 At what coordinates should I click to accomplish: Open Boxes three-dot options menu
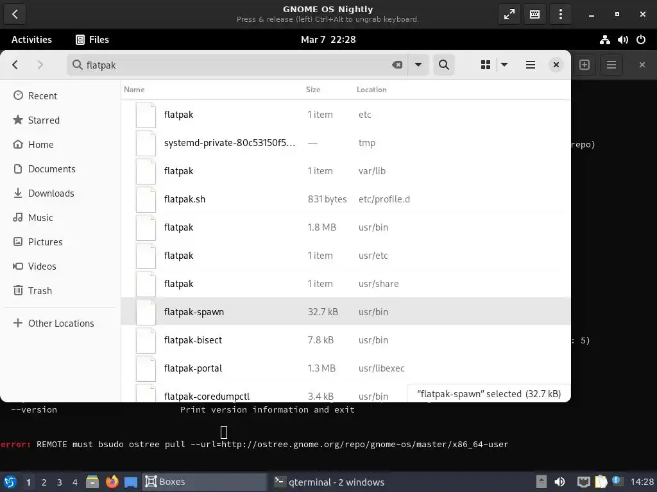tap(561, 14)
